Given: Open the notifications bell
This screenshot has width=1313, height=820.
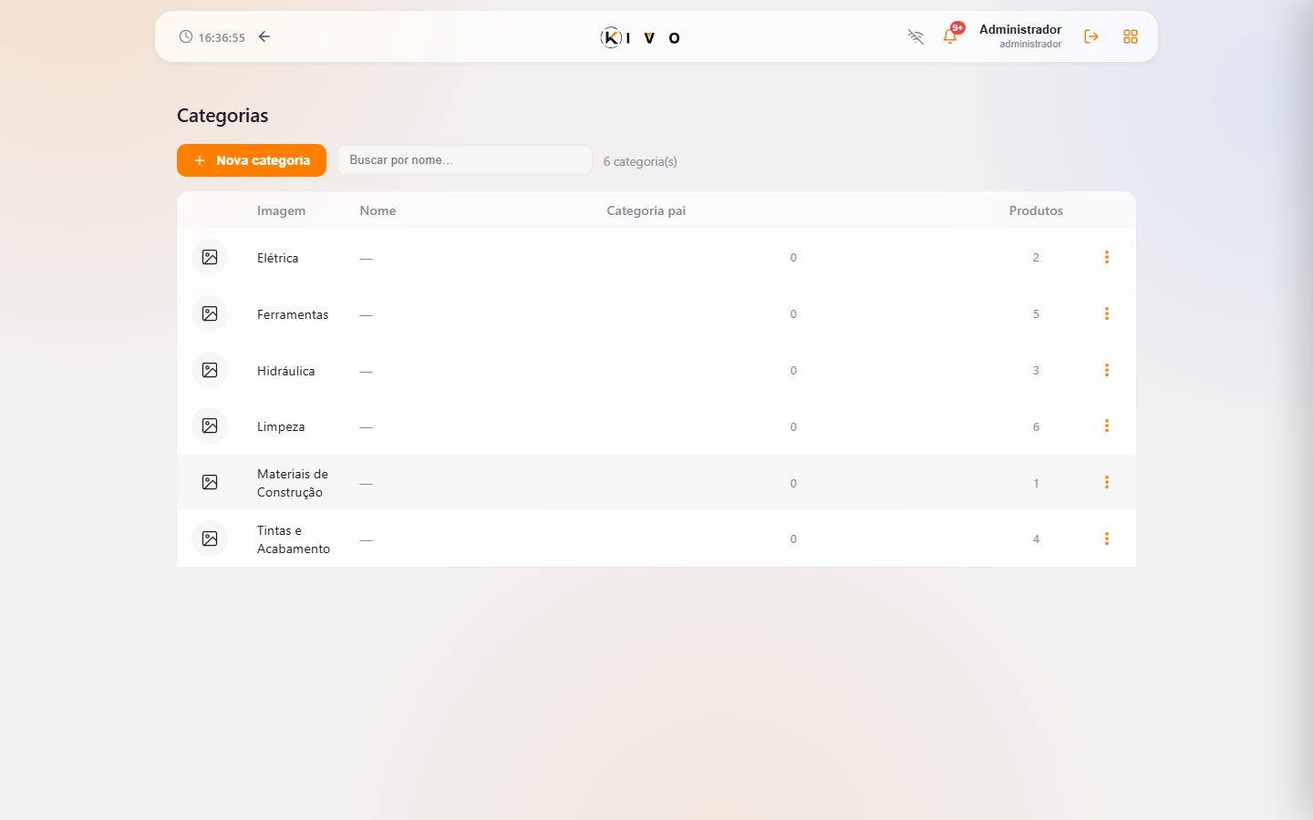Looking at the screenshot, I should click(950, 36).
